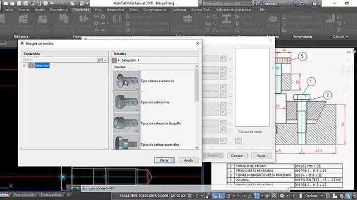This screenshot has width=357, height=200.
Task: Click the Save icon in quick access toolbar
Action: click(19, 3)
